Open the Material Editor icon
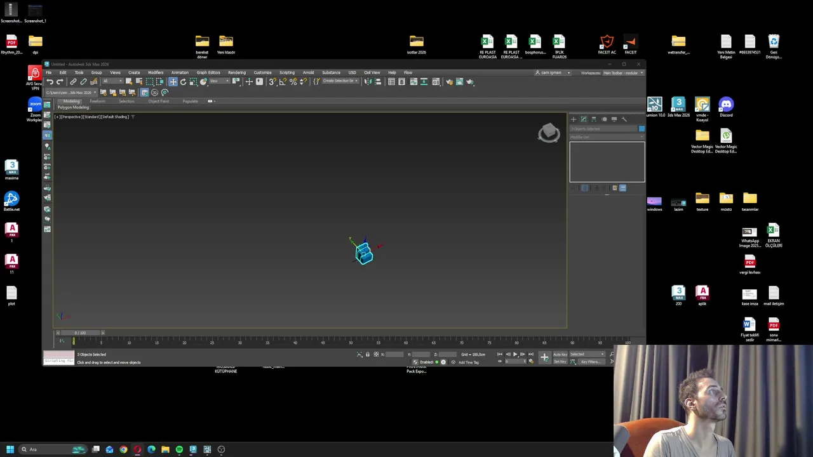Screen dimensions: 813x457 [x=436, y=81]
